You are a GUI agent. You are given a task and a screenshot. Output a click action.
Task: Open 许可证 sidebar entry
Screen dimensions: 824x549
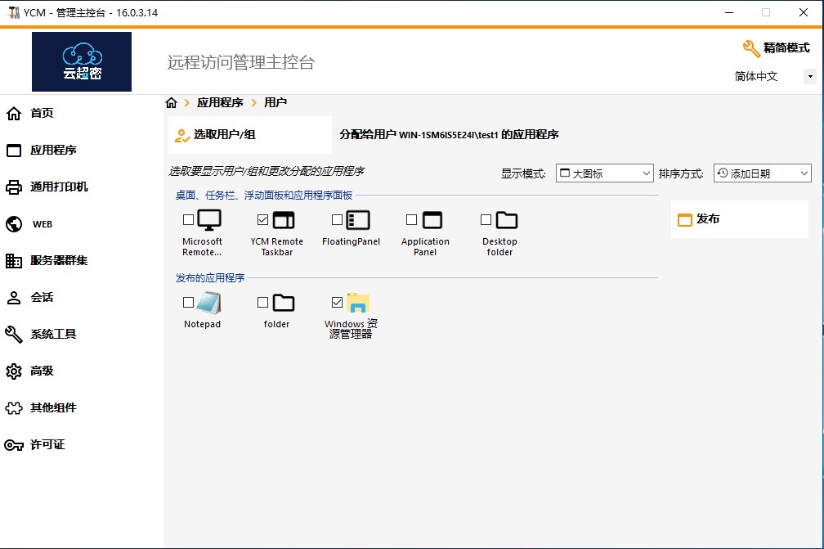(x=47, y=445)
